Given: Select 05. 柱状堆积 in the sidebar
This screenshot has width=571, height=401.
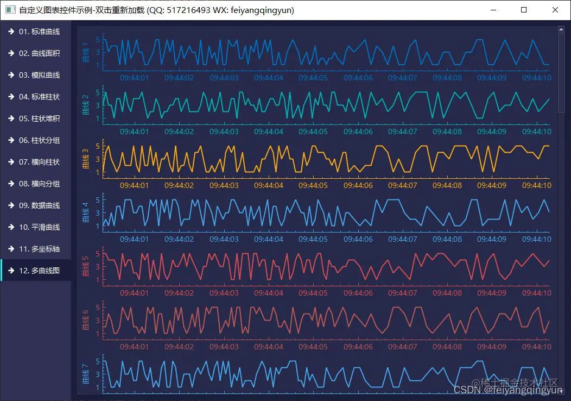Looking at the screenshot, I should (x=35, y=118).
